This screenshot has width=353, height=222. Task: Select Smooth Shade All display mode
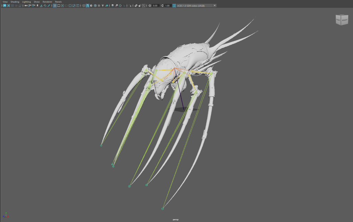coord(88,6)
